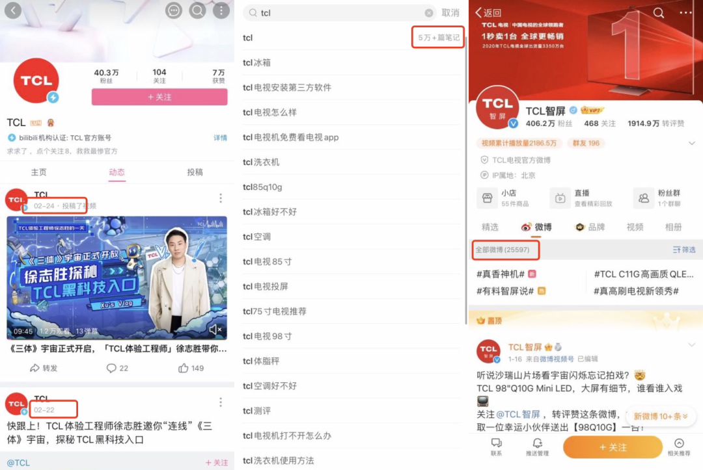Open the 粉丝群 fan group icon
Screen dimensions: 703x470
pyautogui.click(x=643, y=198)
